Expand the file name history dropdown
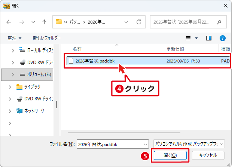The width and height of the screenshot is (232, 167). coord(145,144)
